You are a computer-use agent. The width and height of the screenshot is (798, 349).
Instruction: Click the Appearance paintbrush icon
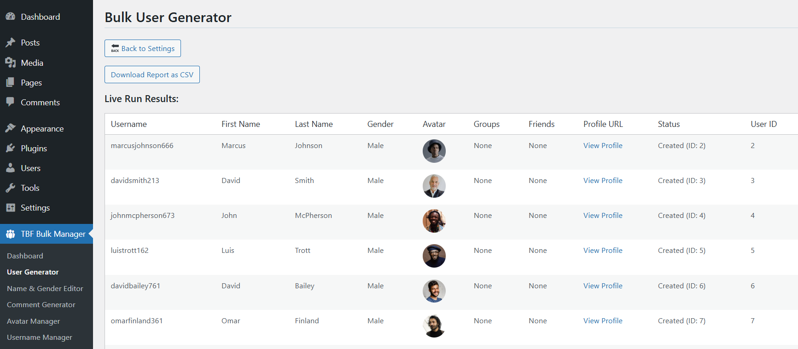point(10,128)
